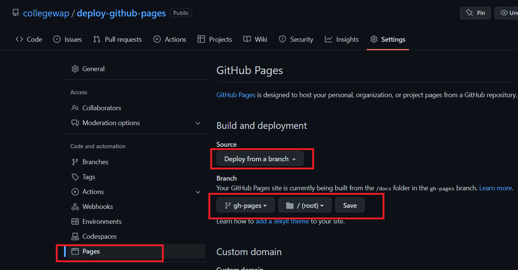
Task: Click the Webhooks icon in sidebar
Action: click(x=75, y=207)
